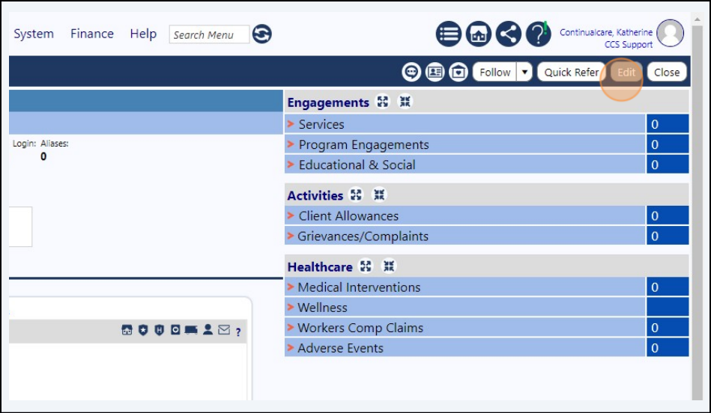Click the Client Allowances count value 0

tap(667, 215)
